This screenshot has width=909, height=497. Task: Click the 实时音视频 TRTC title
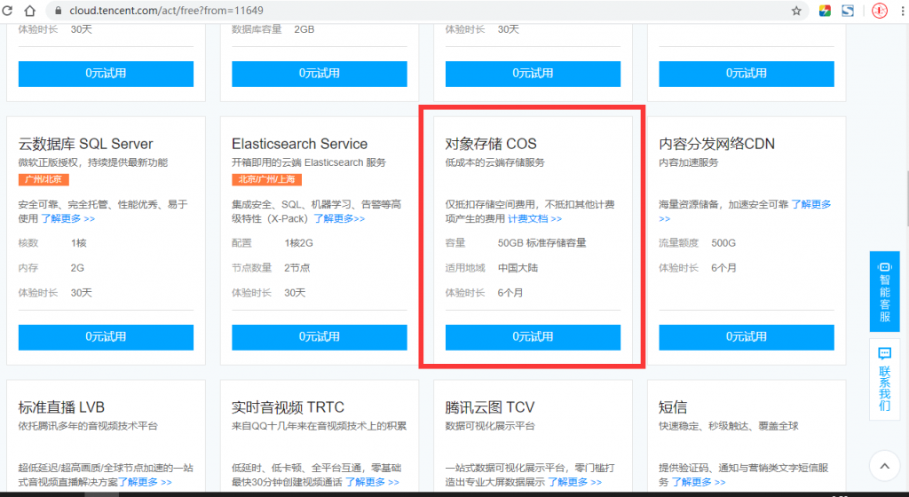click(x=289, y=407)
